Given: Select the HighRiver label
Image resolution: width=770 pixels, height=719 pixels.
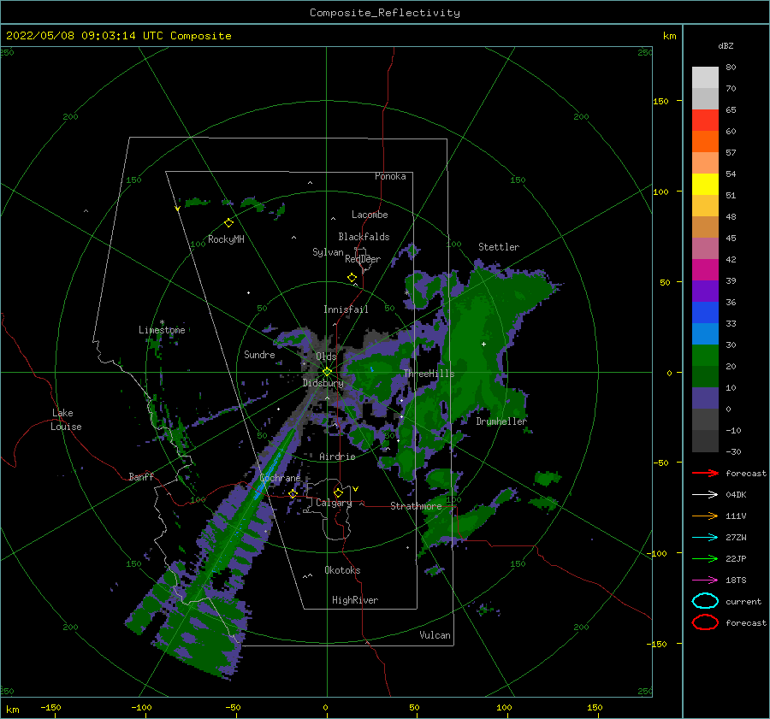Looking at the screenshot, I should click(355, 600).
